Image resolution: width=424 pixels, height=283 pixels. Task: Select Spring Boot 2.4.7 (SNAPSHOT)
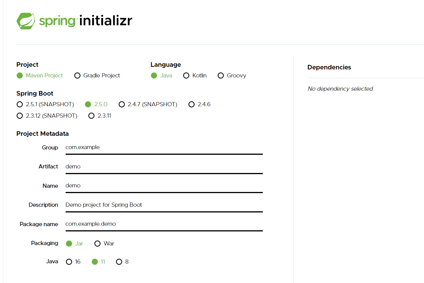click(122, 104)
